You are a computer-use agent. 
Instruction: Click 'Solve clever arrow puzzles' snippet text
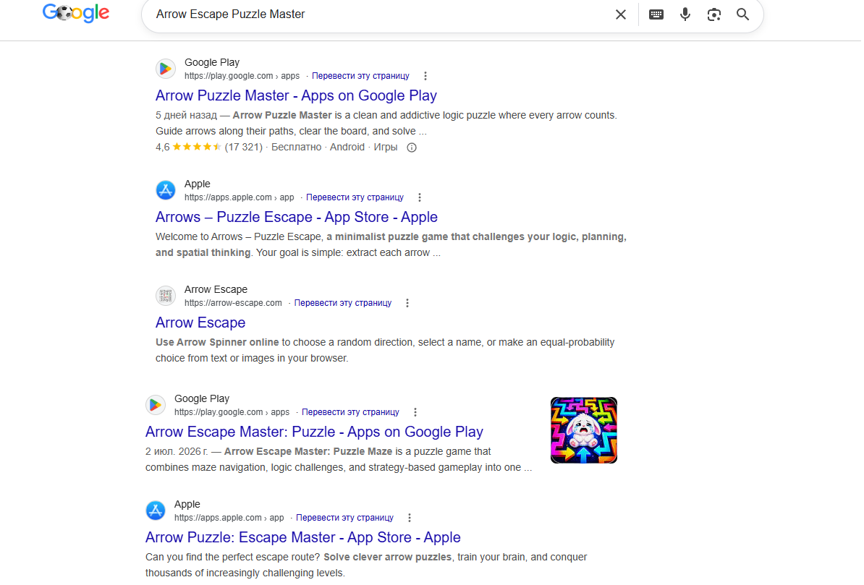(389, 558)
